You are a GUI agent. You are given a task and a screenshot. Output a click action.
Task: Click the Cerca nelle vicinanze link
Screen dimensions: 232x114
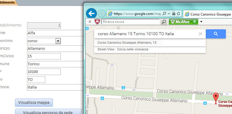pyautogui.click(x=133, y=49)
